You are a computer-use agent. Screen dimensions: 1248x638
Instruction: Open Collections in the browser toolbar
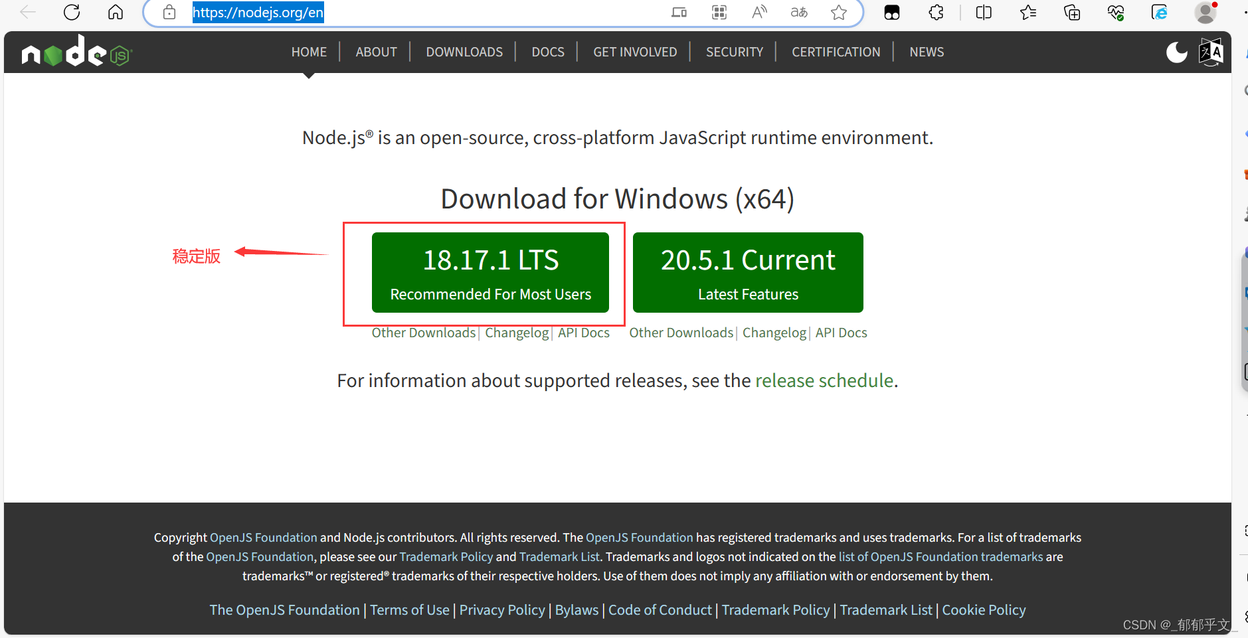(x=1072, y=12)
